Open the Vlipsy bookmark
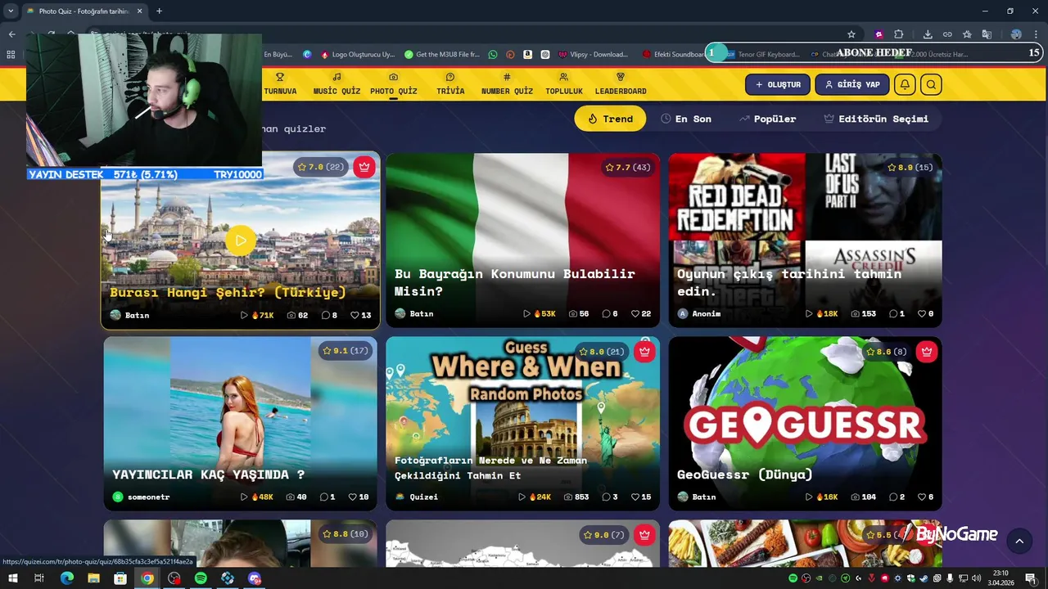 click(x=594, y=54)
